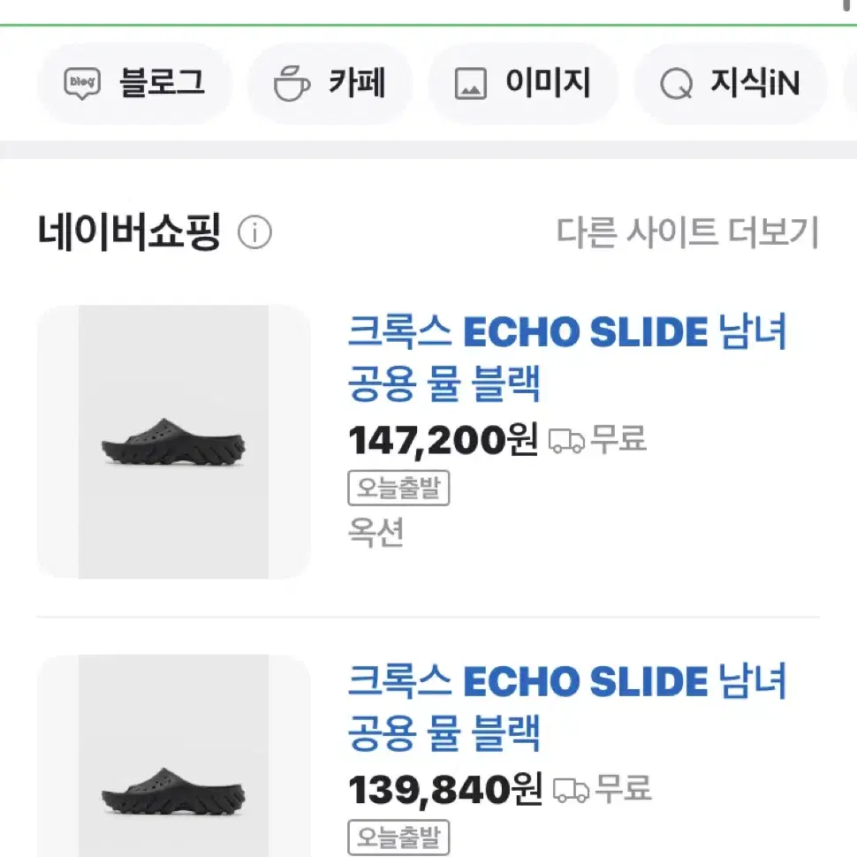Tap 오늘출발 badge on second product

(x=398, y=838)
